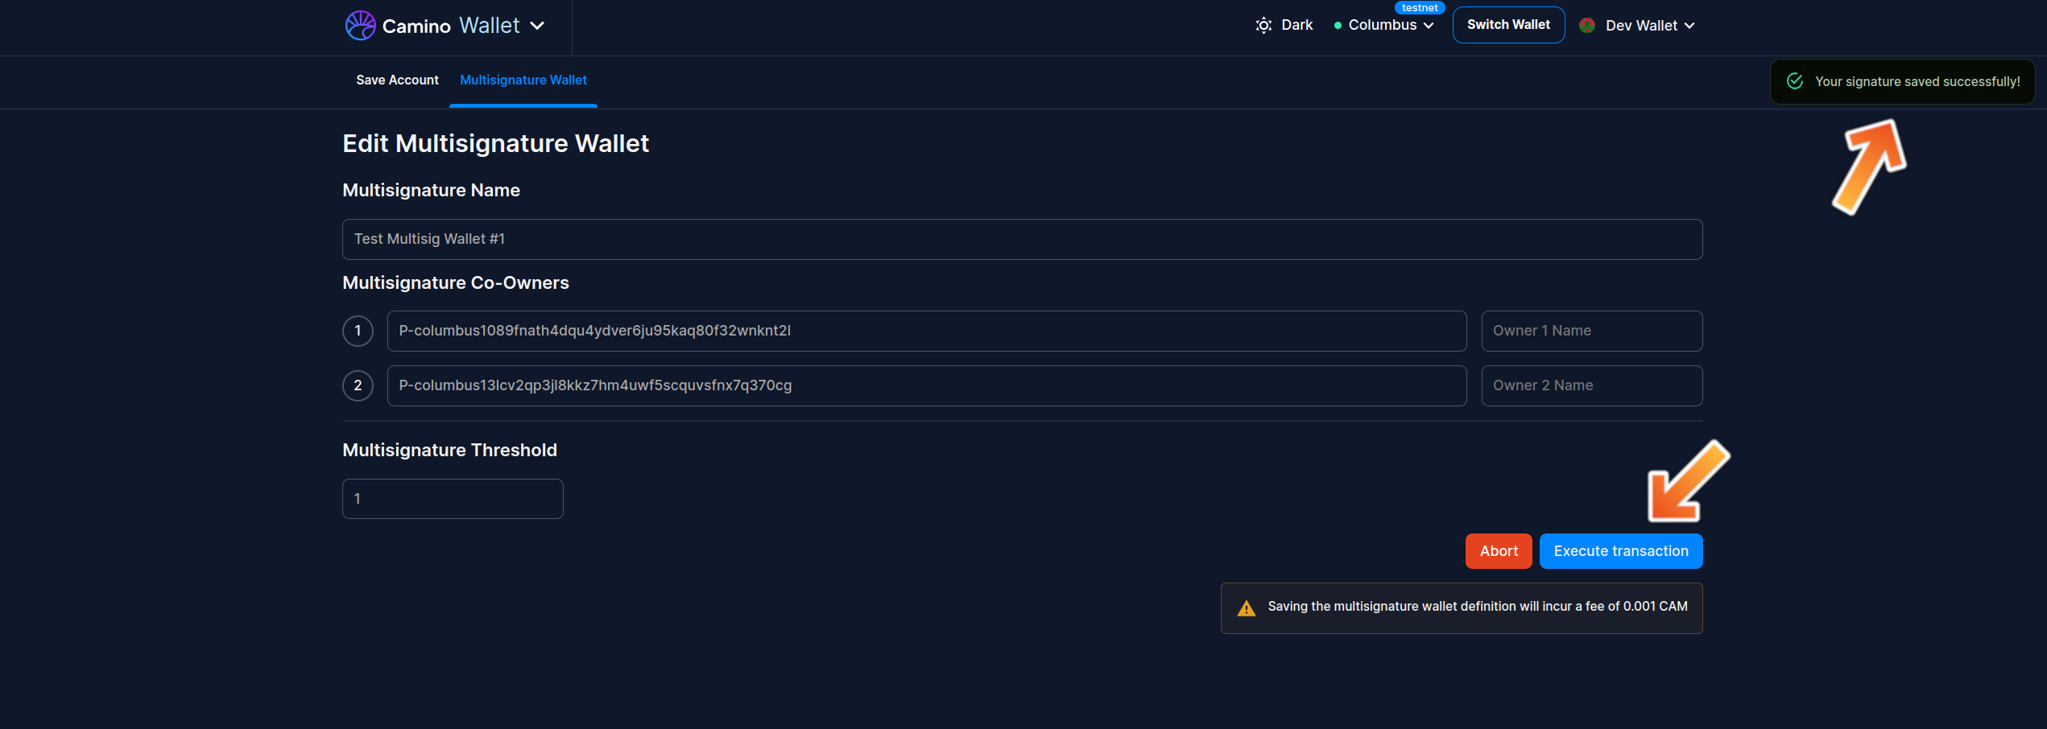Click the yellow warning triangle icon
The width and height of the screenshot is (2047, 729).
tap(1247, 608)
